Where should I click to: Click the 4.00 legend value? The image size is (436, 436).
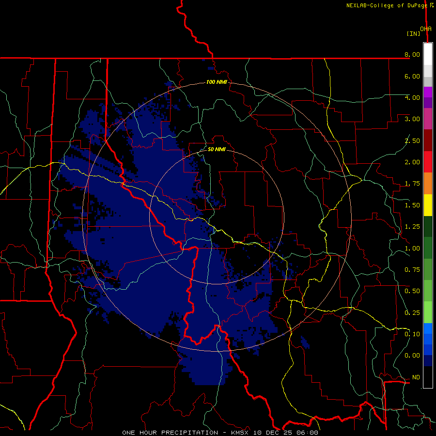click(412, 97)
